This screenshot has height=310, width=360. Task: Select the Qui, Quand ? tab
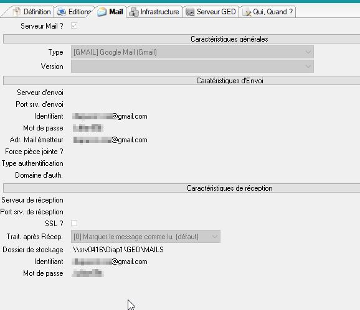(x=267, y=12)
